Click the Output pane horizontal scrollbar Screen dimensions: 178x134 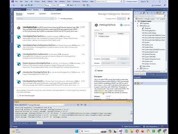point(72,121)
